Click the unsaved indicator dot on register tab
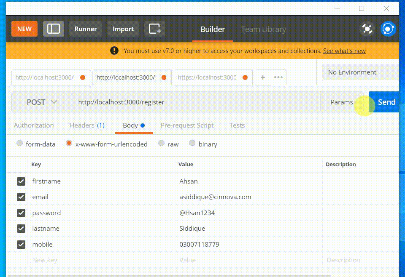Image resolution: width=405 pixels, height=277 pixels. (x=164, y=77)
